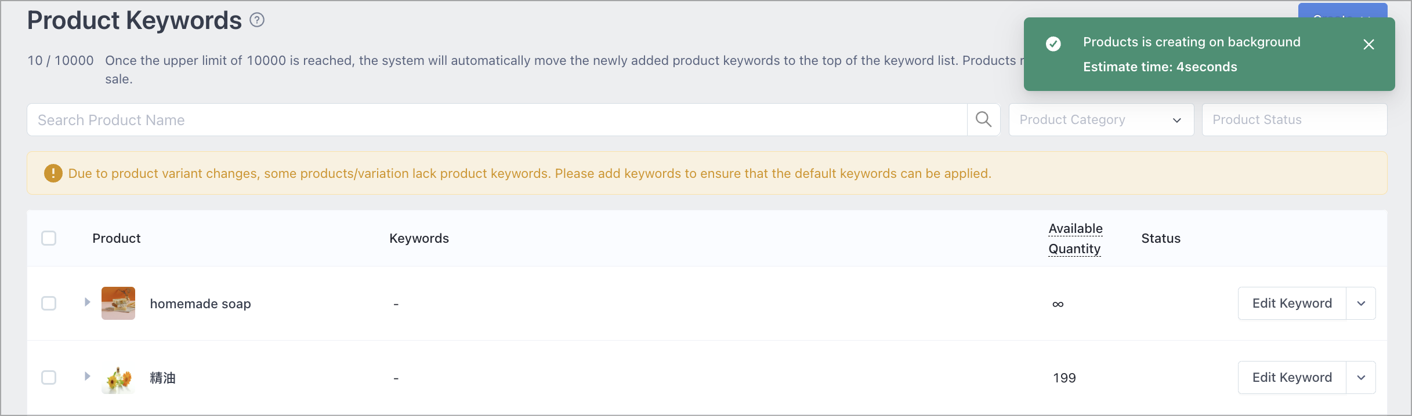The height and width of the screenshot is (416, 1412).
Task: Click the green success checkmark icon
Action: coord(1053,44)
